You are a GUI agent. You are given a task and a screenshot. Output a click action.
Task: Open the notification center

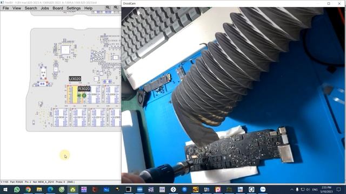339,189
